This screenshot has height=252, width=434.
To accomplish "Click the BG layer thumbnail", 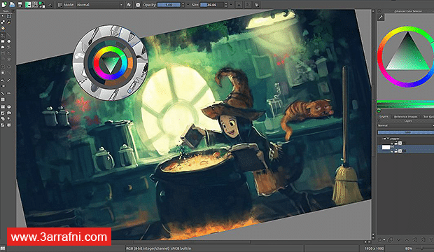I will tap(386, 147).
